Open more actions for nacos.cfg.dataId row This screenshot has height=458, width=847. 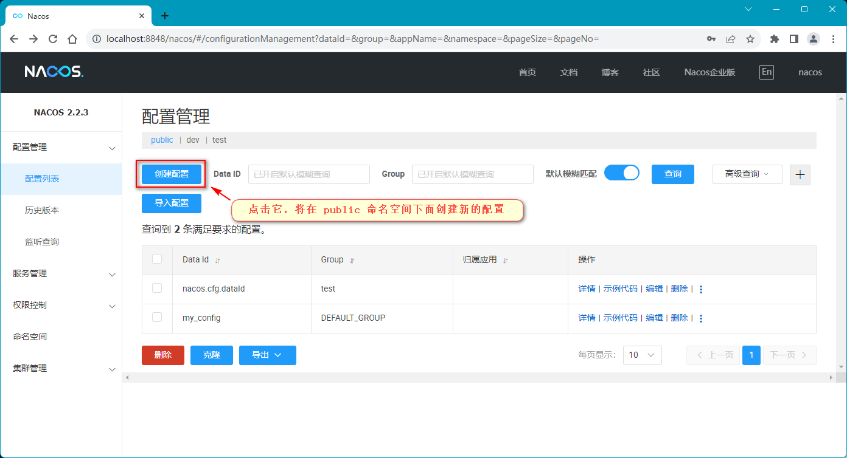(701, 289)
